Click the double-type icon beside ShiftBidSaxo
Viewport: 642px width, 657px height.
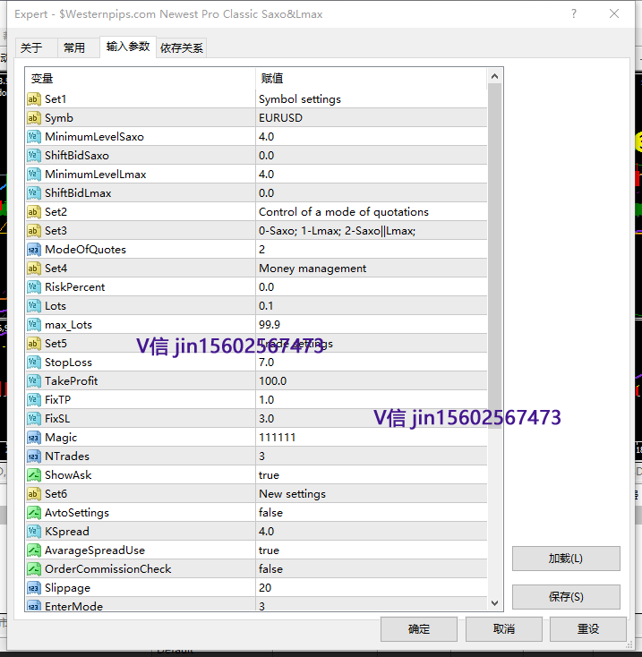click(34, 156)
